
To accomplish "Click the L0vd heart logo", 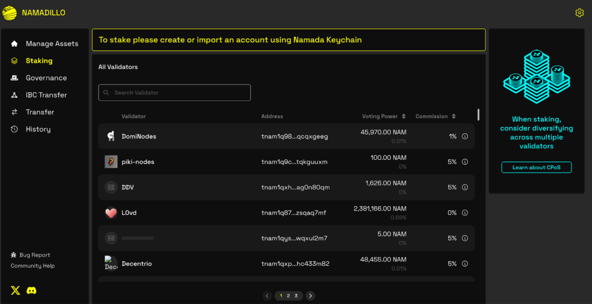I will pos(111,213).
